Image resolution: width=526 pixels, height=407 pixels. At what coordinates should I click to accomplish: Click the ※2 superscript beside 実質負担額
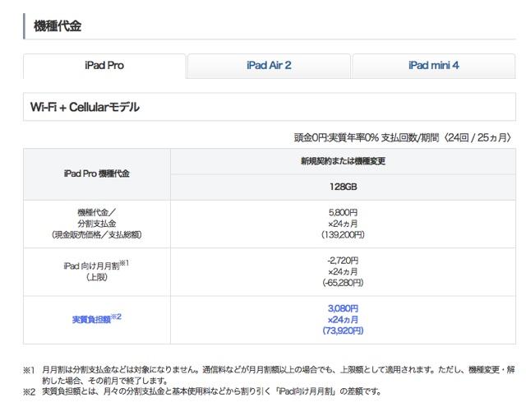116,317
